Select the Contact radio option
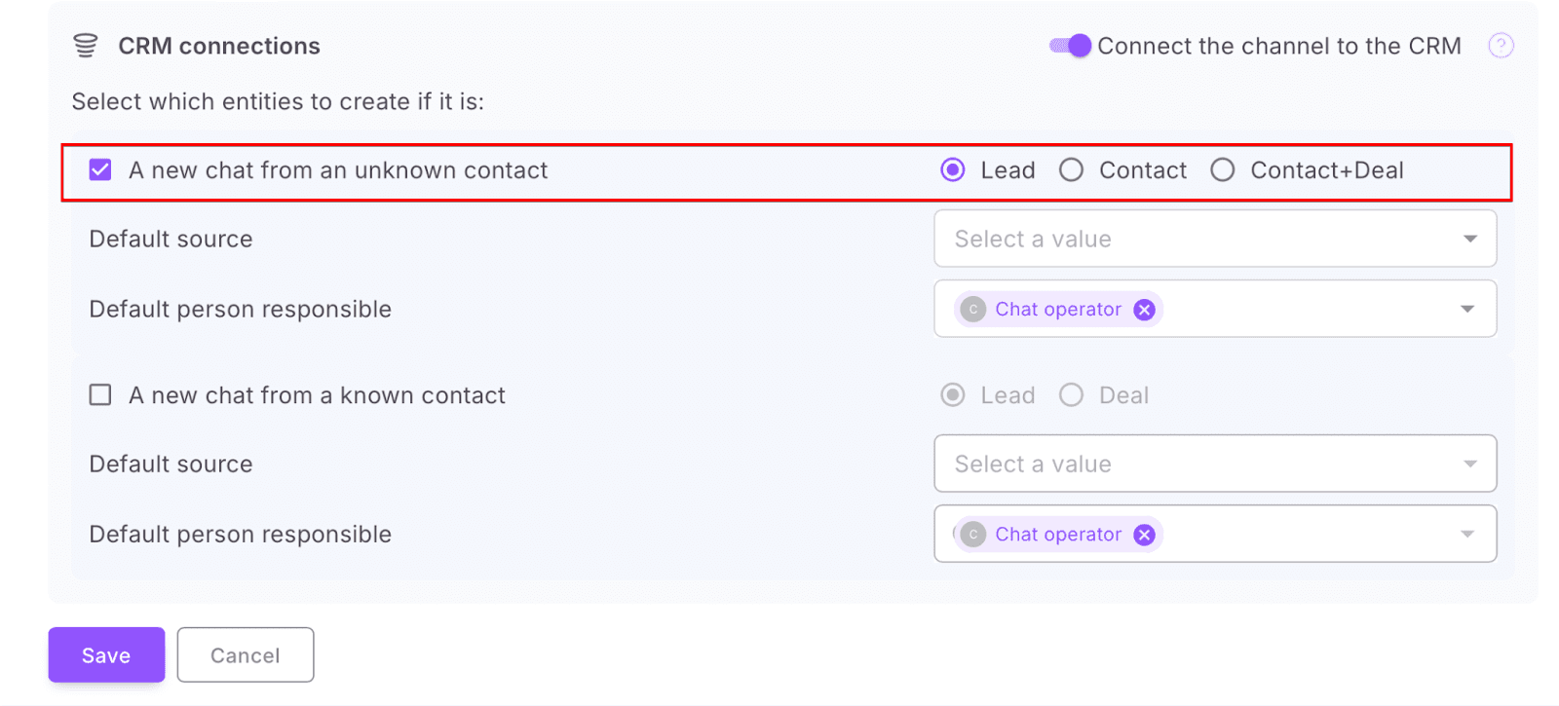The height and width of the screenshot is (706, 1559). [1072, 170]
